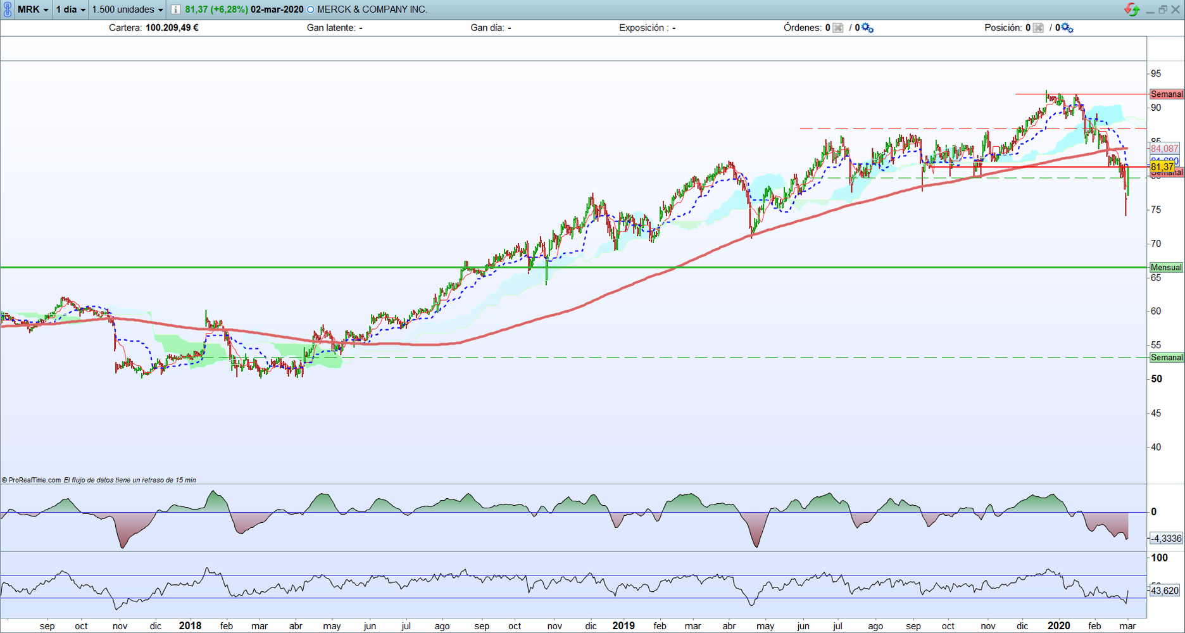Click the ProRealTime.com copyright link
The image size is (1185, 633).
click(32, 480)
